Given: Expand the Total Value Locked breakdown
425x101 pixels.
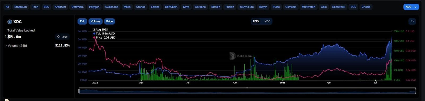Looking at the screenshot, I should click(x=6, y=36).
